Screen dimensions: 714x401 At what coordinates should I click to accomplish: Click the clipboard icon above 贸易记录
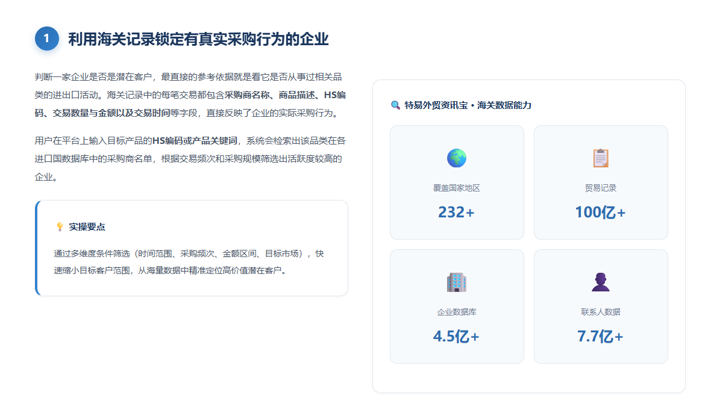(x=601, y=158)
